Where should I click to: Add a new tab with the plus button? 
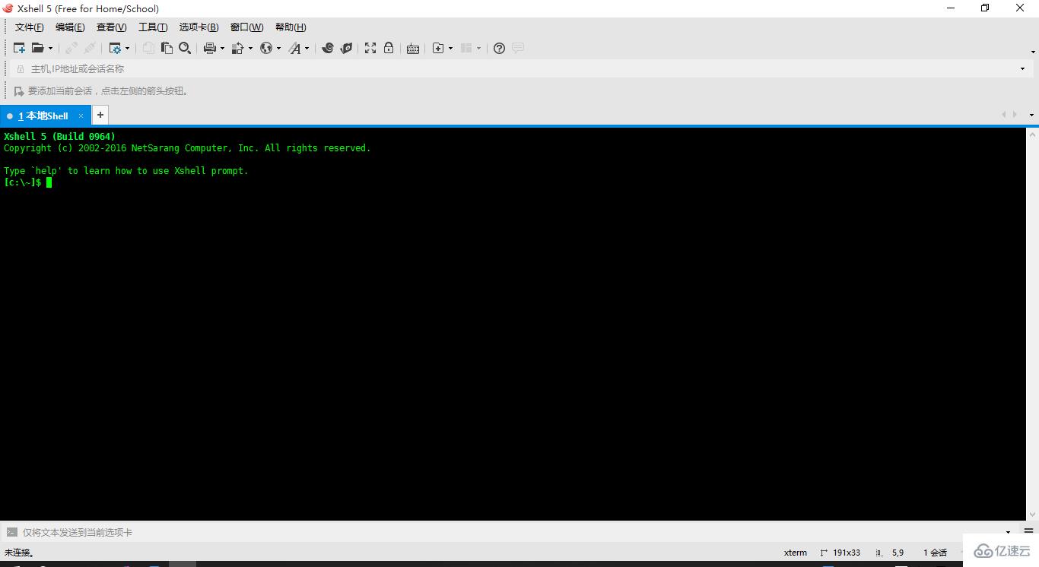point(100,115)
